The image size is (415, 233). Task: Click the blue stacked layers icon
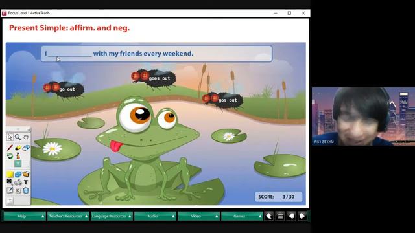coord(18,174)
